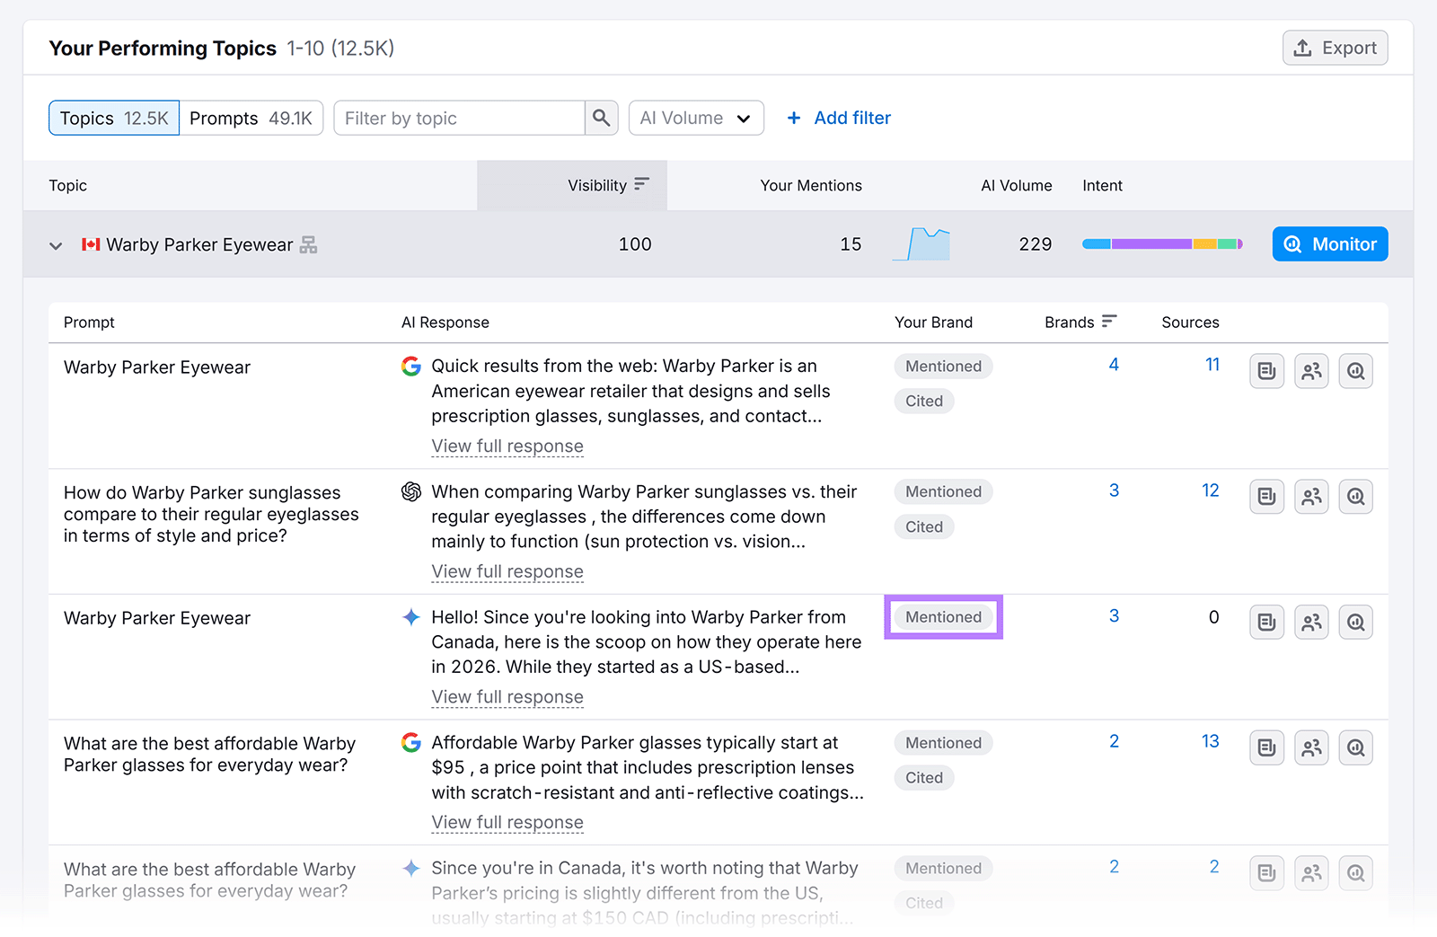View full response for sunglasses comparison answer

pos(507,571)
